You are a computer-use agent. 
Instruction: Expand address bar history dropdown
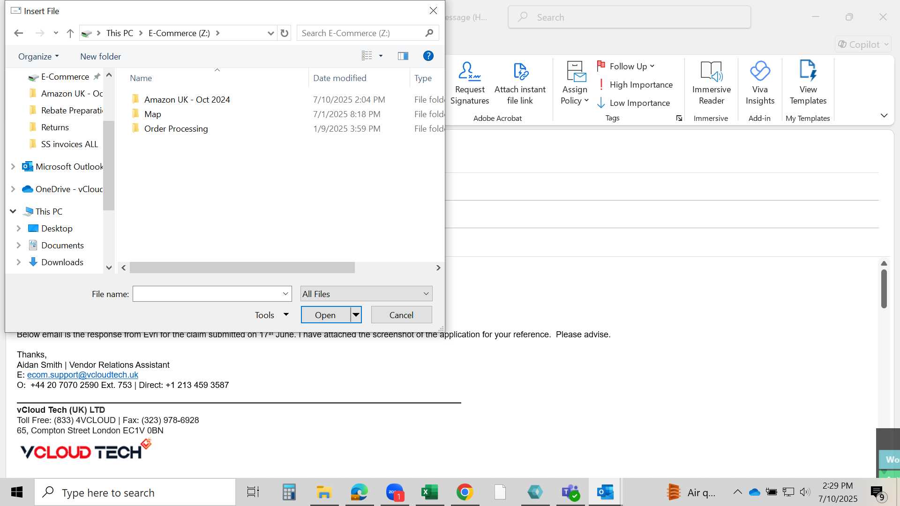point(270,33)
